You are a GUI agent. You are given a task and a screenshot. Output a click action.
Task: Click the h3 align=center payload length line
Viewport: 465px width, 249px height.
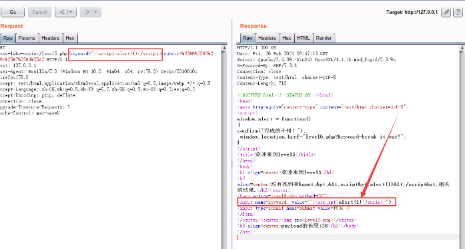[298, 226]
